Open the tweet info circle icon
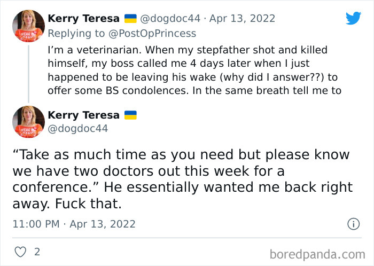 click(x=353, y=224)
